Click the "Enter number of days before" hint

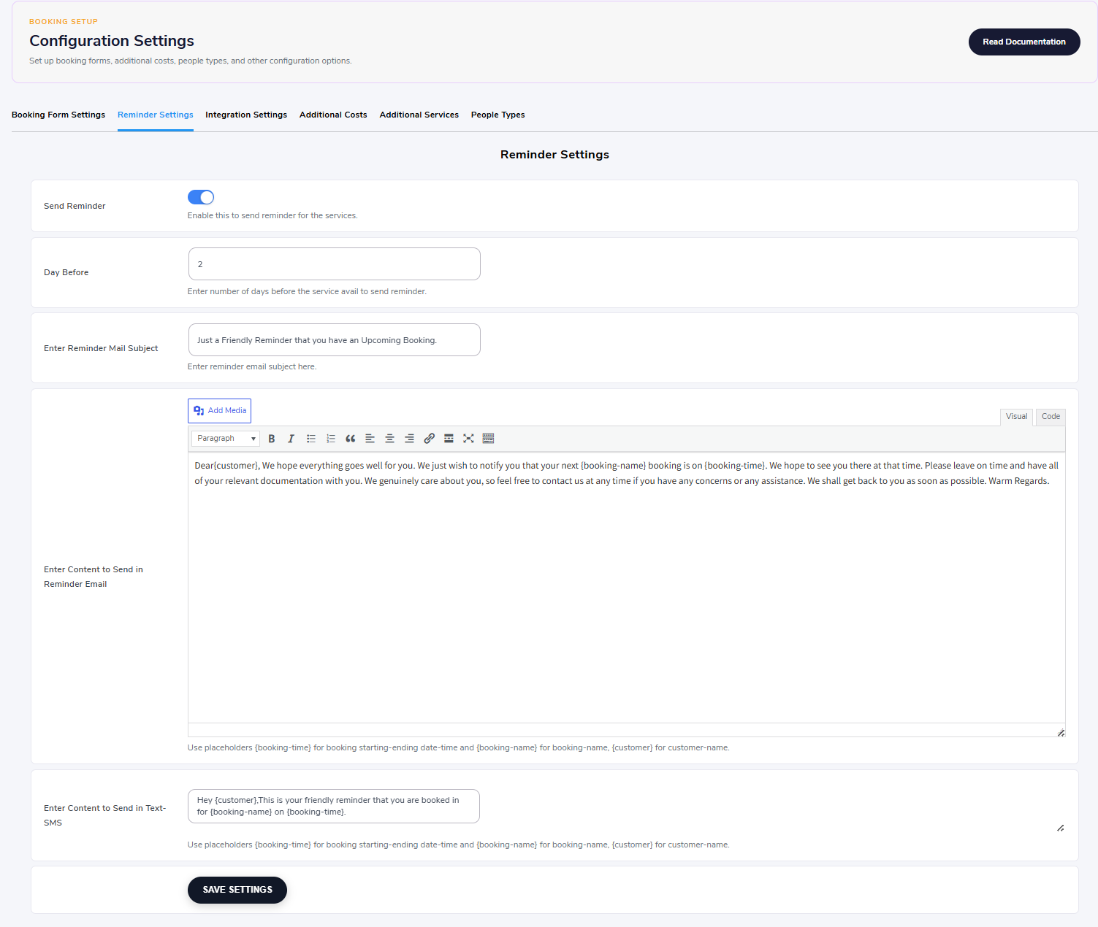307,291
